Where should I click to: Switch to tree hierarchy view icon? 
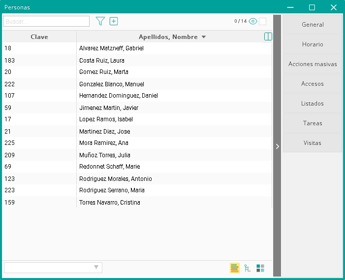[x=248, y=268]
